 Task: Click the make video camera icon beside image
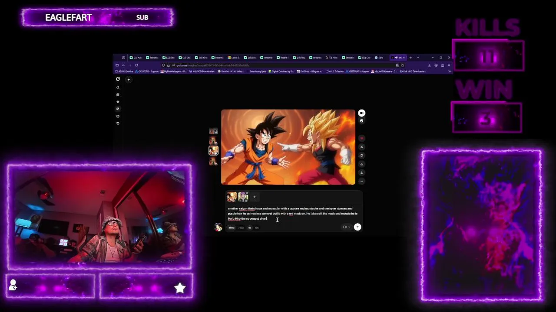(x=361, y=113)
